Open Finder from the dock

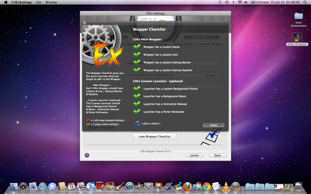(13, 186)
